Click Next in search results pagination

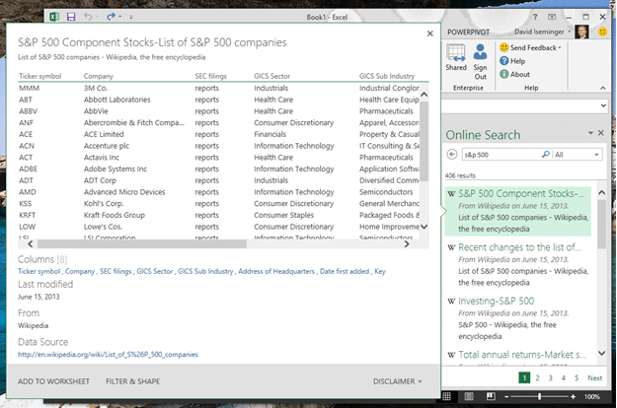tap(594, 377)
